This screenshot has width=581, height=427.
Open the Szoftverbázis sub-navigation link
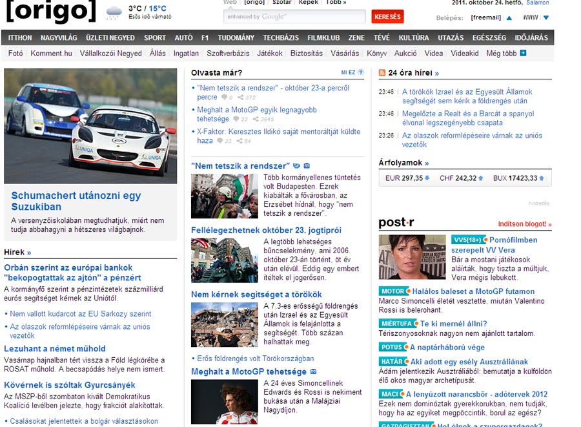click(x=228, y=54)
